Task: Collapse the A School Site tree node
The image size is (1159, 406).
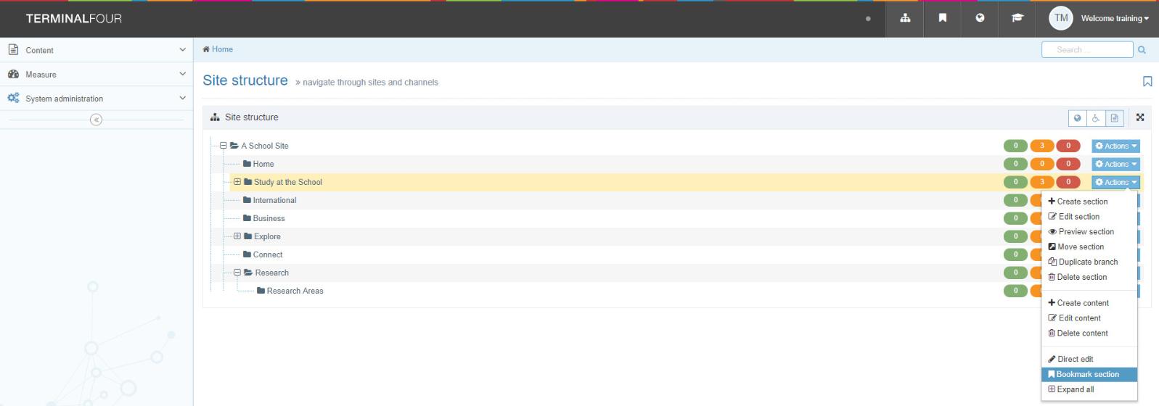Action: click(224, 146)
